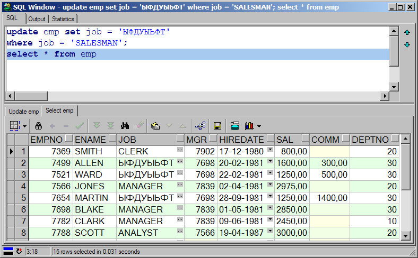Click the Query by Example icon
This screenshot has width=418, height=258.
tap(155, 126)
